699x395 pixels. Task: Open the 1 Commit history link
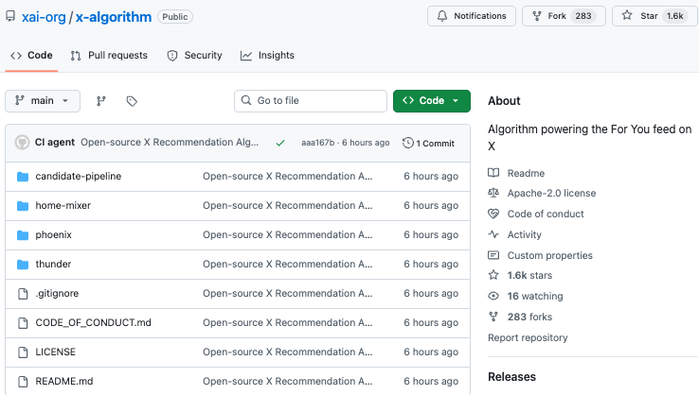(x=428, y=143)
